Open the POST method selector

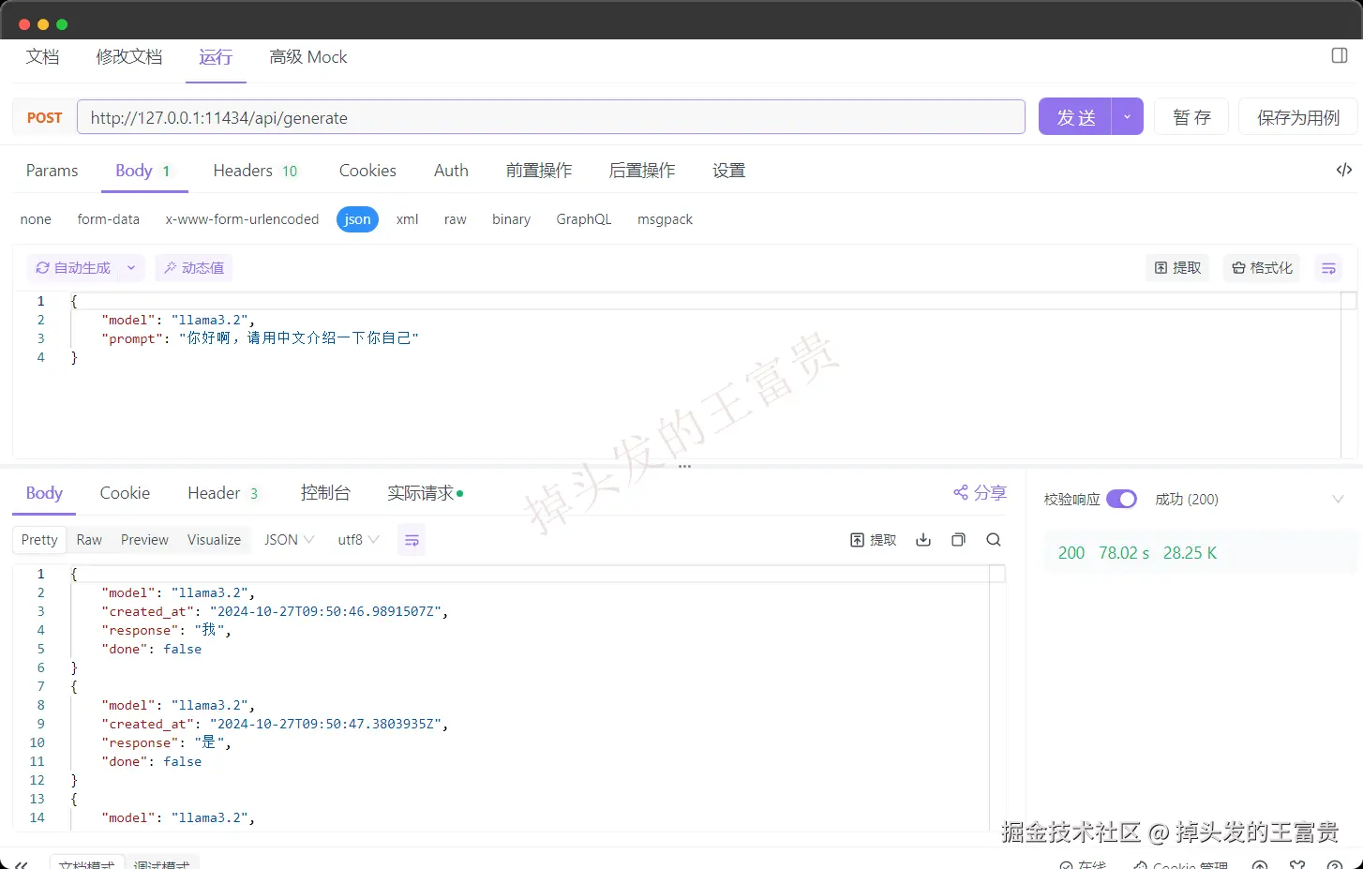click(x=44, y=118)
